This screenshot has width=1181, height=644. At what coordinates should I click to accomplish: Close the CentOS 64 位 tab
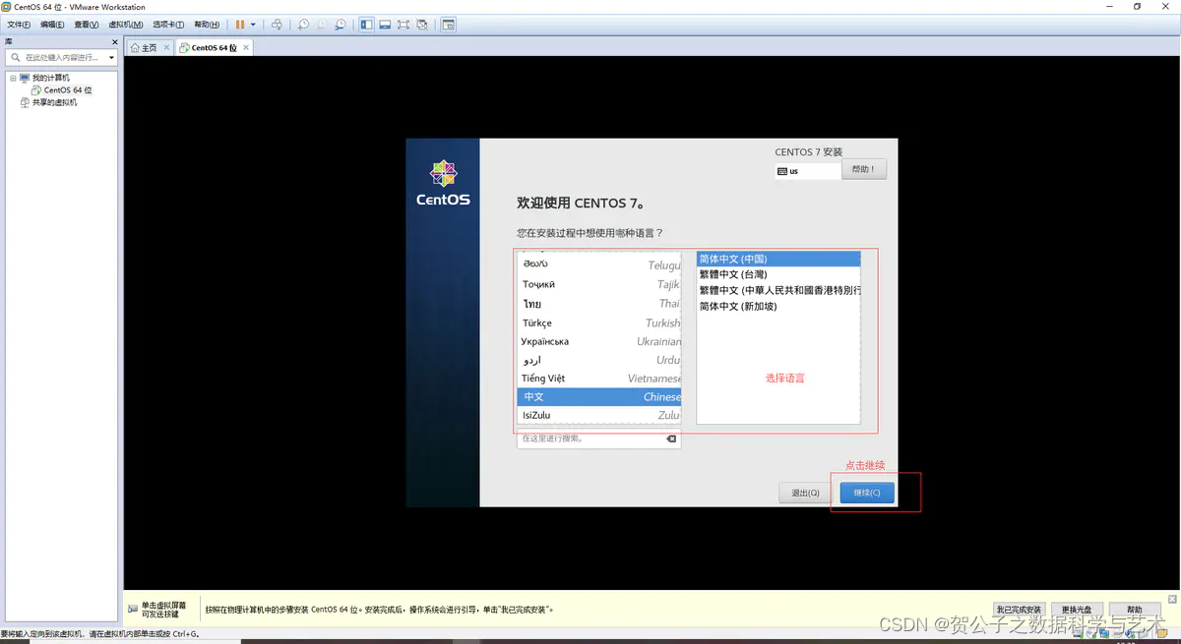[246, 47]
